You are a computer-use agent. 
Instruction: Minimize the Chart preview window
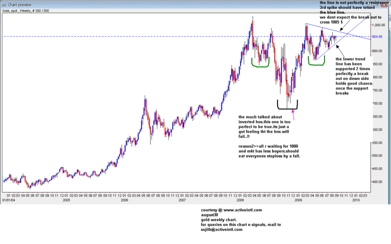click(370, 5)
